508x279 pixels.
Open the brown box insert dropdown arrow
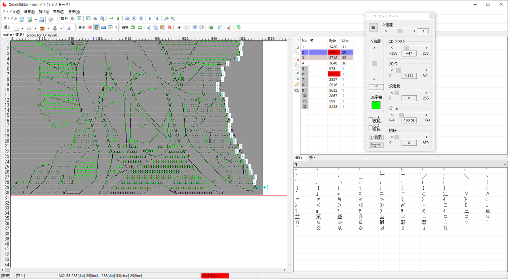coord(48,28)
